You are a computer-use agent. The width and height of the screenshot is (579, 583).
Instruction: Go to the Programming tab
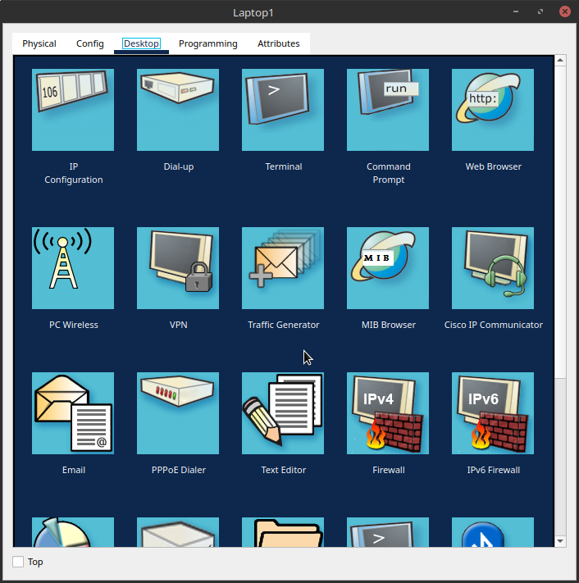pos(208,43)
